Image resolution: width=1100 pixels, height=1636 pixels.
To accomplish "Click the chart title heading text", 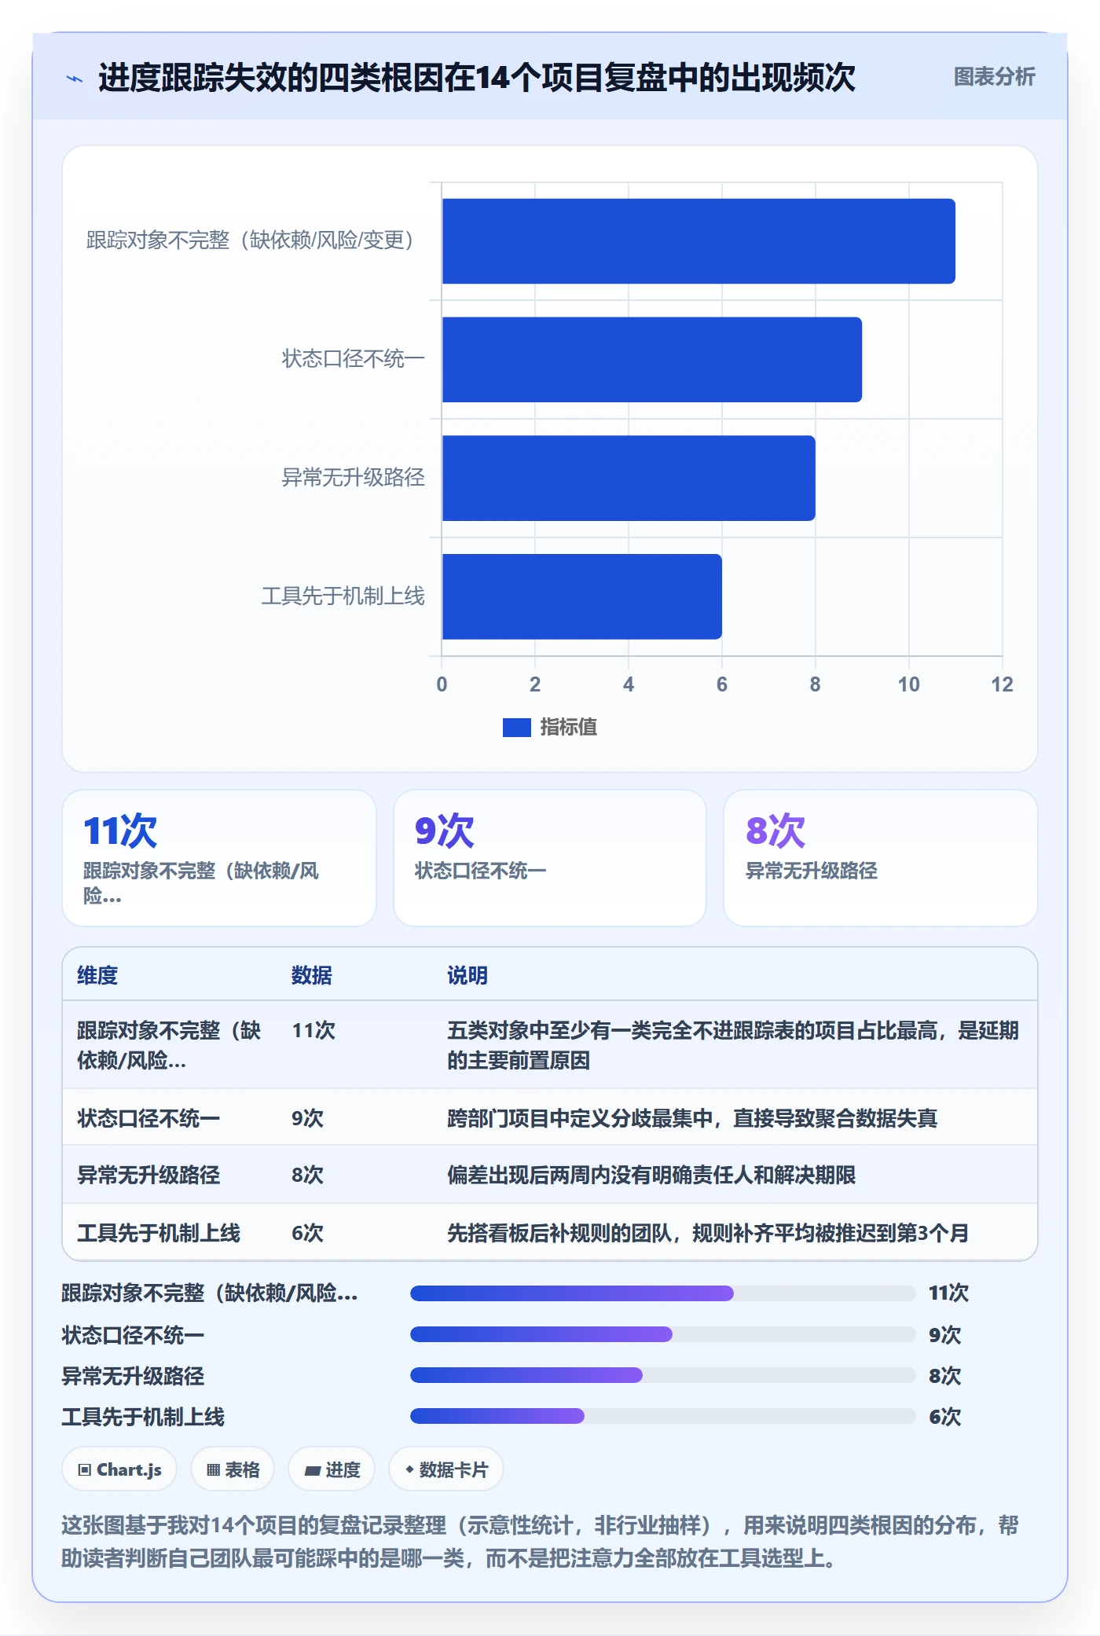I will pyautogui.click(x=476, y=78).
